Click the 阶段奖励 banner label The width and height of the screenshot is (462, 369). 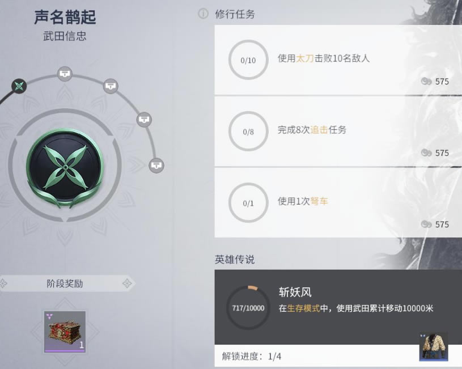[x=65, y=283]
